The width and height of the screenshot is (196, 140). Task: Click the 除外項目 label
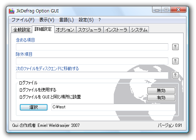tap(24, 54)
